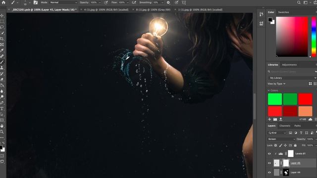
Task: Select the Clone Stamp tool
Action: pos(2,68)
